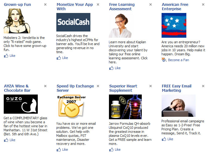Viewport: 208px width, 156px height.
Task: Click Like under SocialCash ad
Action: coord(62,58)
